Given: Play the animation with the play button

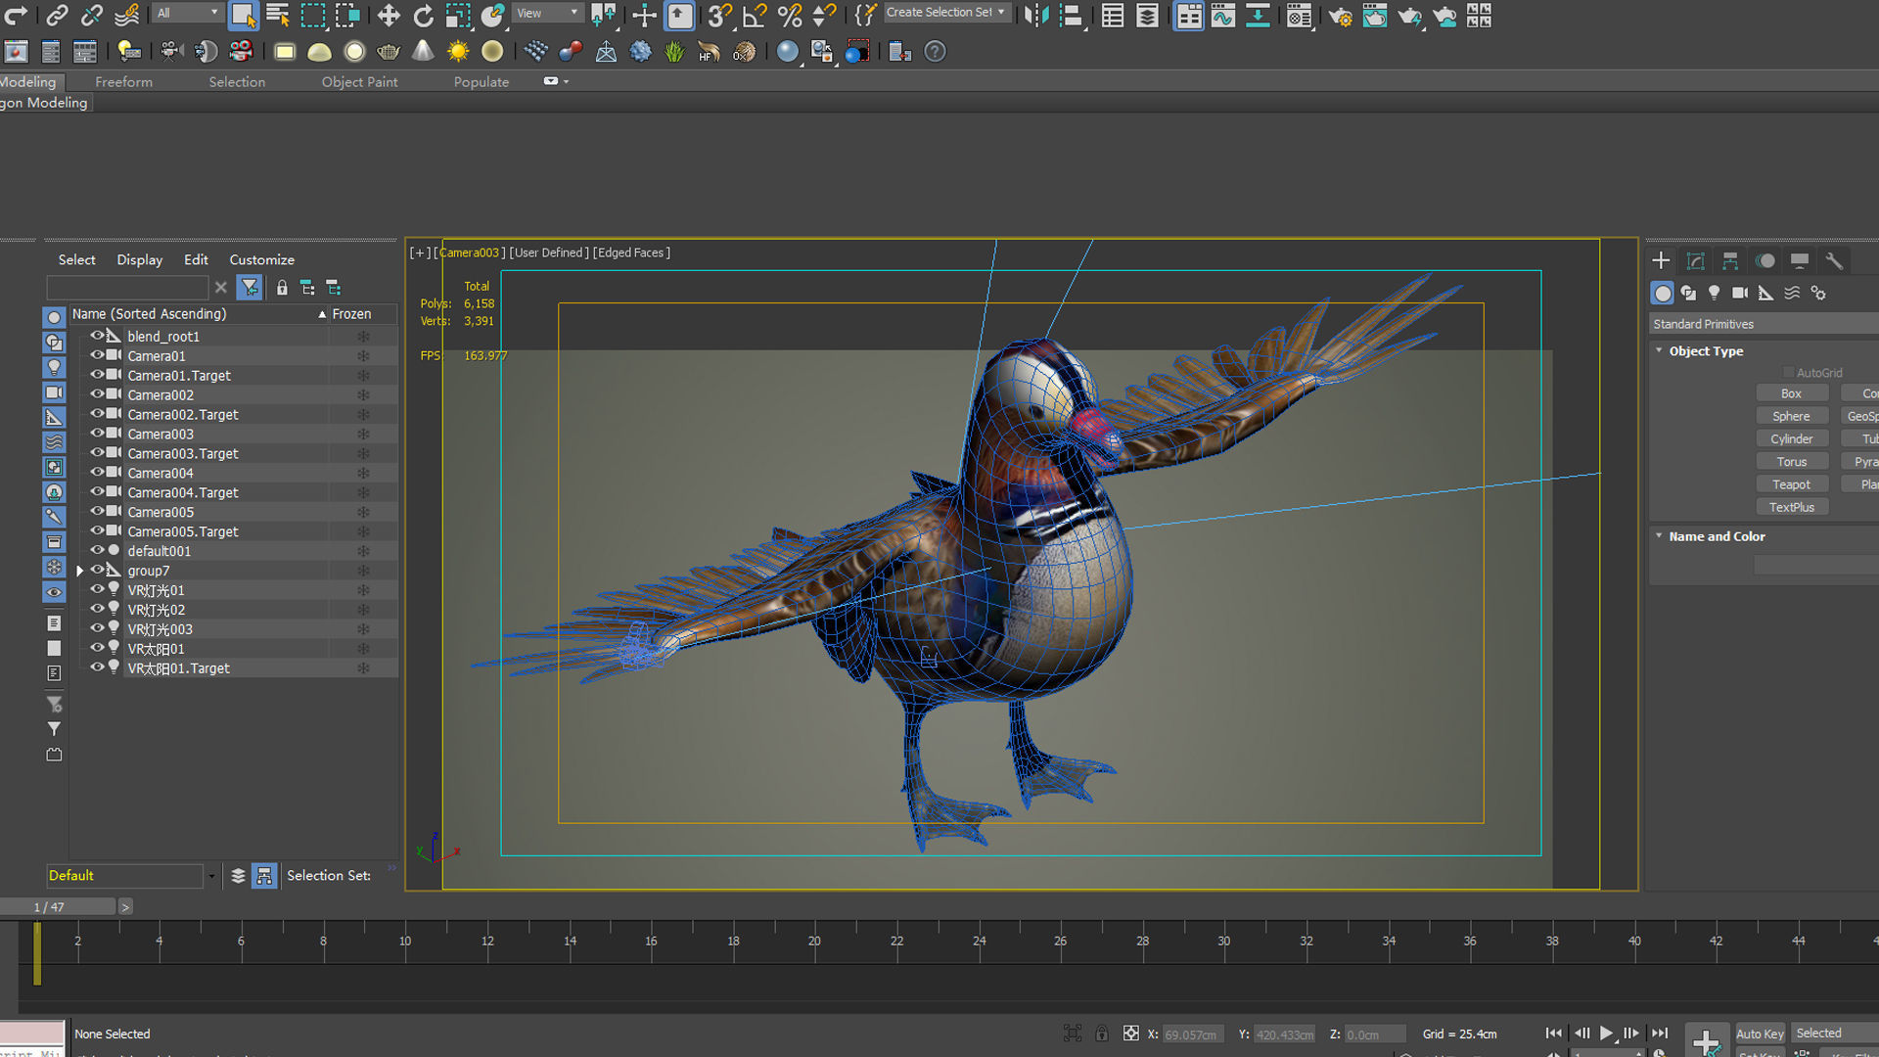Looking at the screenshot, I should click(x=1606, y=1034).
